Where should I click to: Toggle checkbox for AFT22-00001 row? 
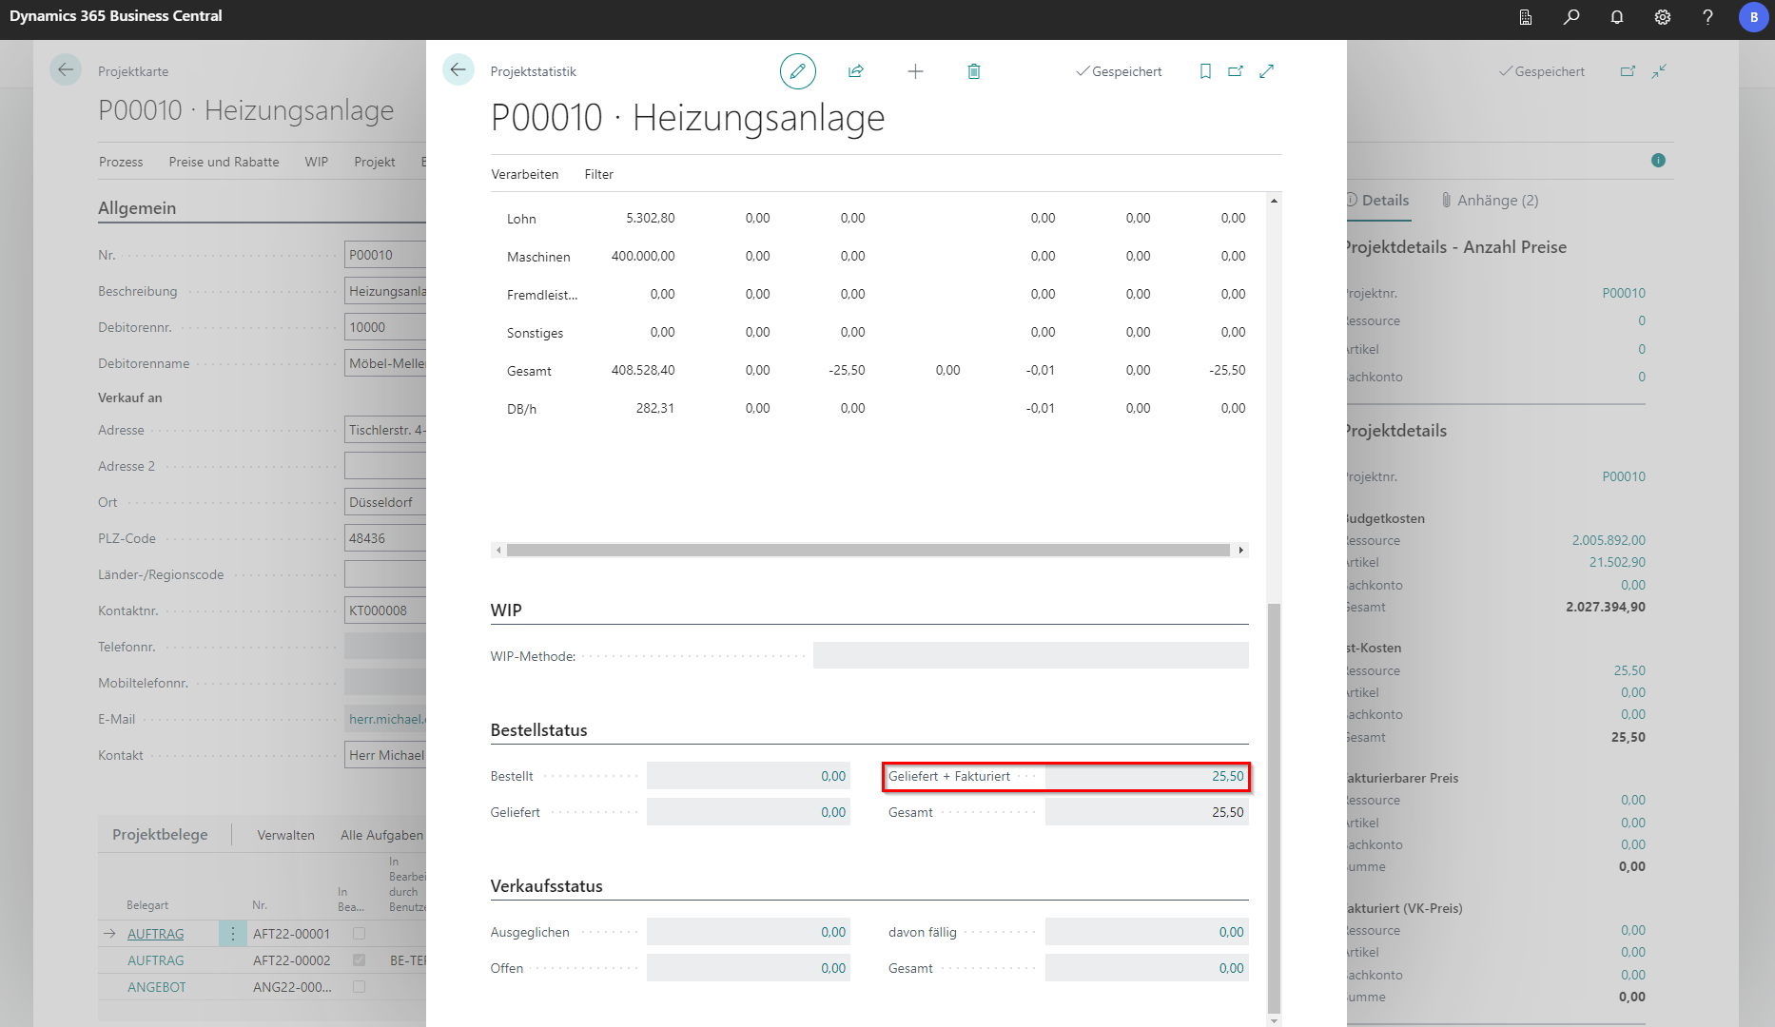pyautogui.click(x=359, y=934)
